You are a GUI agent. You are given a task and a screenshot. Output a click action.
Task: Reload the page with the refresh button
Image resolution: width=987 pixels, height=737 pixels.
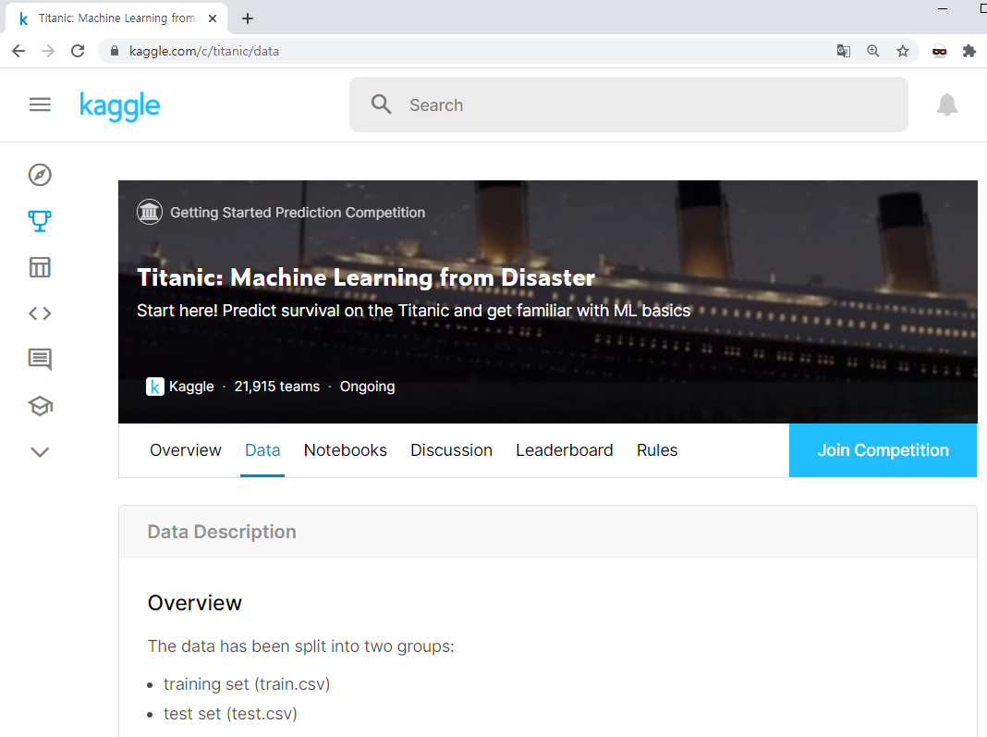78,51
